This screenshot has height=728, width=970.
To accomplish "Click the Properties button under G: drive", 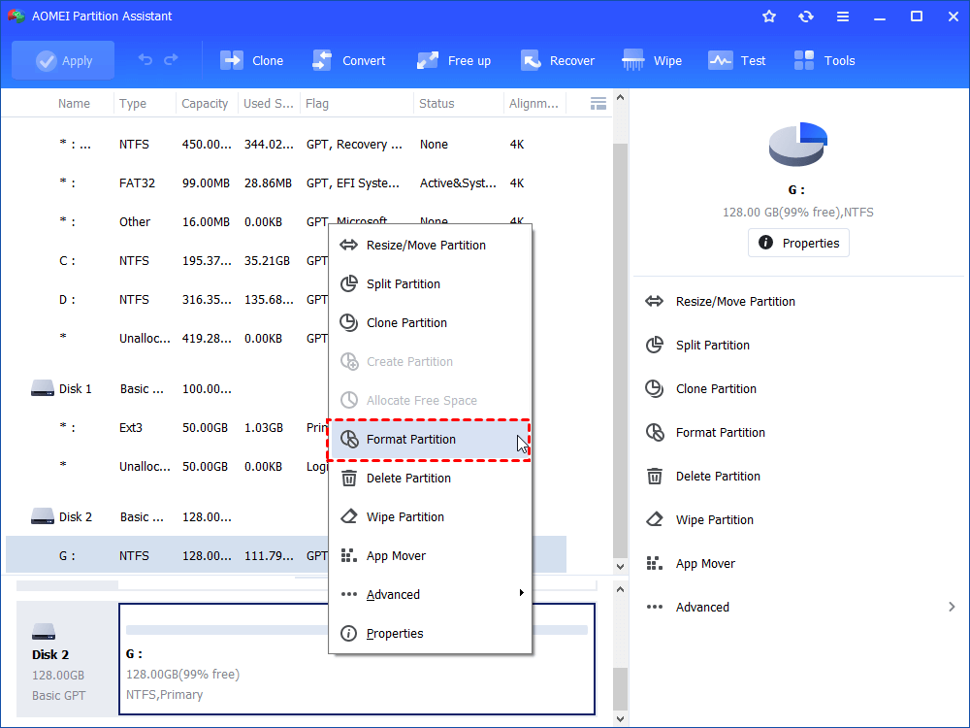I will (798, 243).
